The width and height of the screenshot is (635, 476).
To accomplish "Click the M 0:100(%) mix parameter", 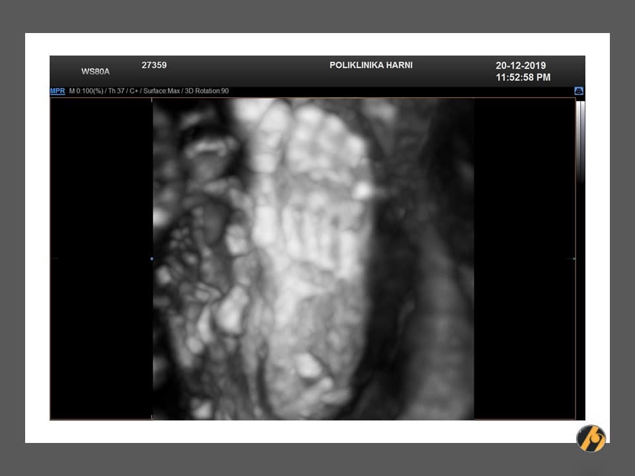I will (x=85, y=91).
